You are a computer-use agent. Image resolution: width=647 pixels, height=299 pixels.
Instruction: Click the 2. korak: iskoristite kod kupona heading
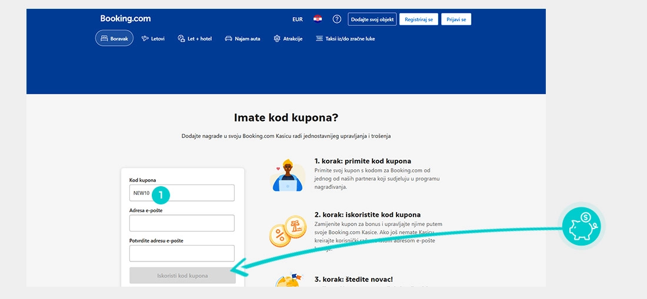tap(368, 214)
